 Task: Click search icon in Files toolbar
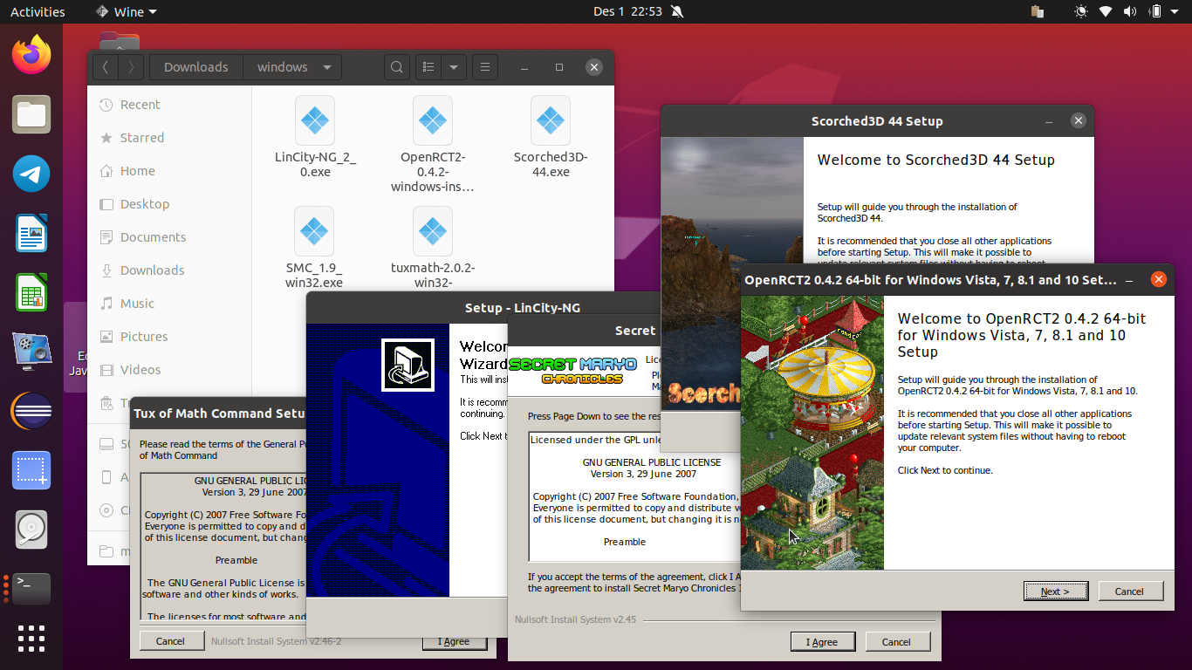[396, 67]
